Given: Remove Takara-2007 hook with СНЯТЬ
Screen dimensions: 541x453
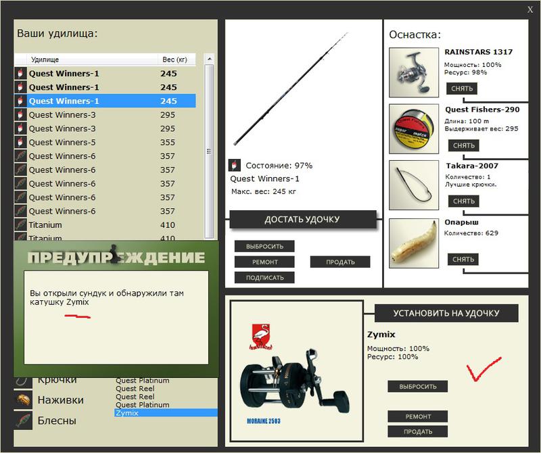Looking at the screenshot, I should [464, 201].
